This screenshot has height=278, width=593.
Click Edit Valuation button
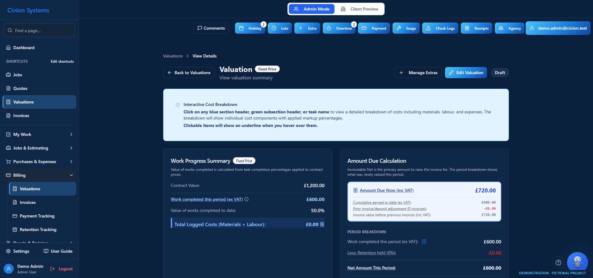click(x=466, y=73)
